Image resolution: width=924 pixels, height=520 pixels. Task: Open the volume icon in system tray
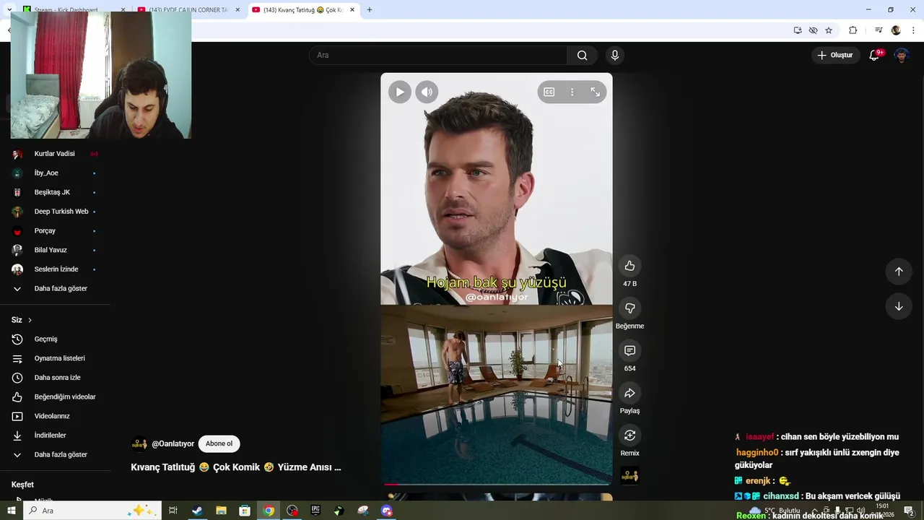[x=860, y=511]
